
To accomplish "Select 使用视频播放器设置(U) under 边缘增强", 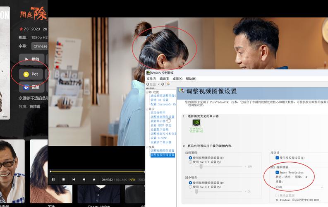I will [x=190, y=158].
